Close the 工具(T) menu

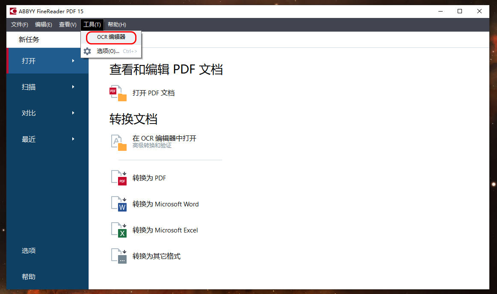click(x=92, y=25)
